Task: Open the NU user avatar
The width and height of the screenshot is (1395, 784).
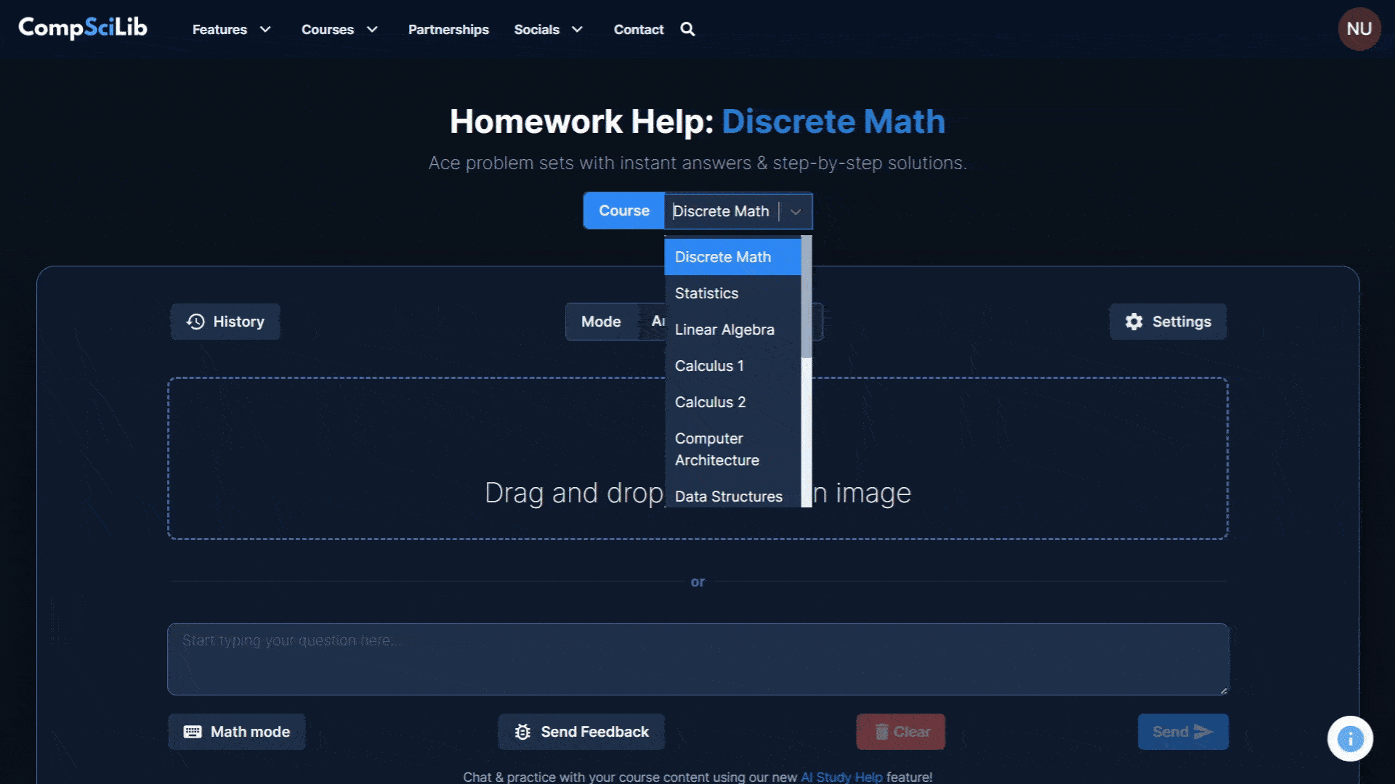Action: [1359, 29]
